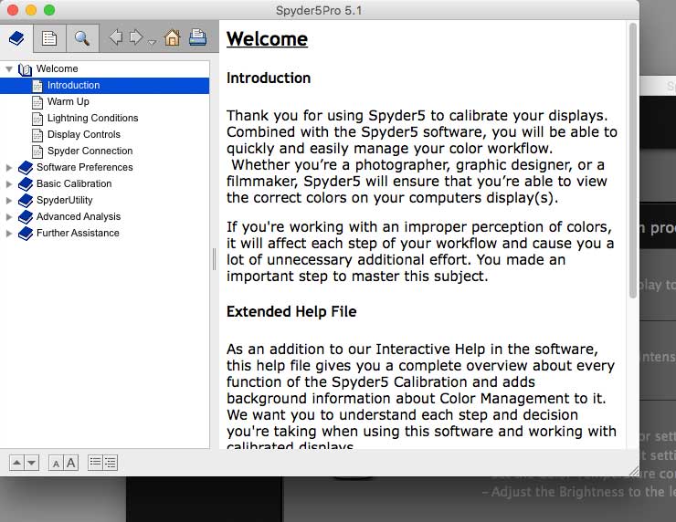Open the Spyder Connection topic
The image size is (676, 522).
point(90,151)
